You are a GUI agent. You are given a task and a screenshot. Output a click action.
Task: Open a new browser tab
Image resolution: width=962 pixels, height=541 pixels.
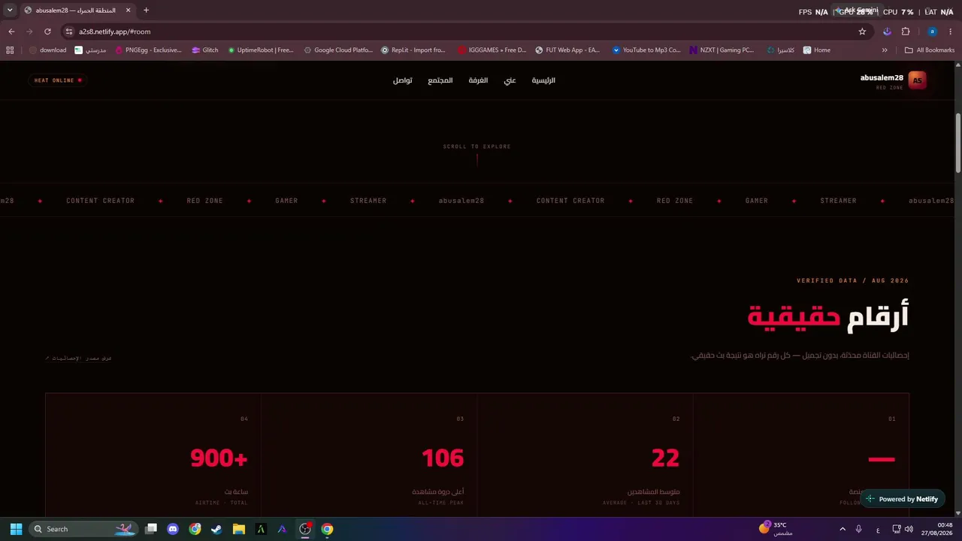point(146,11)
